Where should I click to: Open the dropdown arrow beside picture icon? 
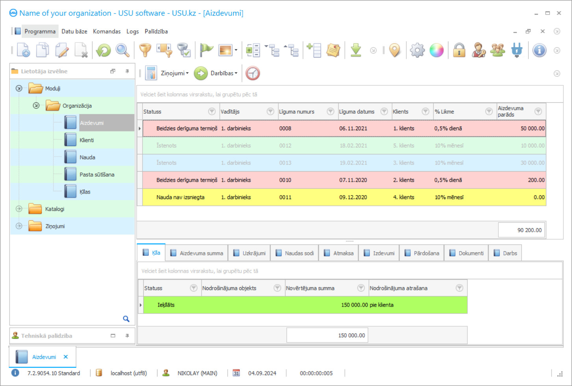[x=236, y=50]
